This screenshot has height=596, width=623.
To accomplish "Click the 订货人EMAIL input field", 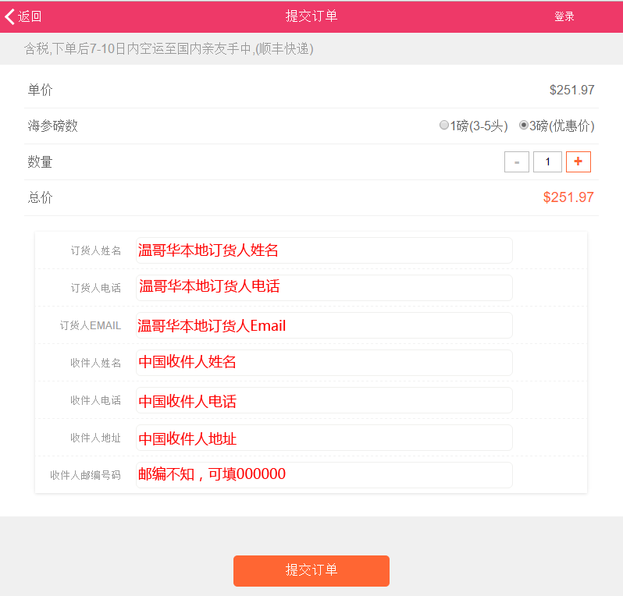I will 324,325.
